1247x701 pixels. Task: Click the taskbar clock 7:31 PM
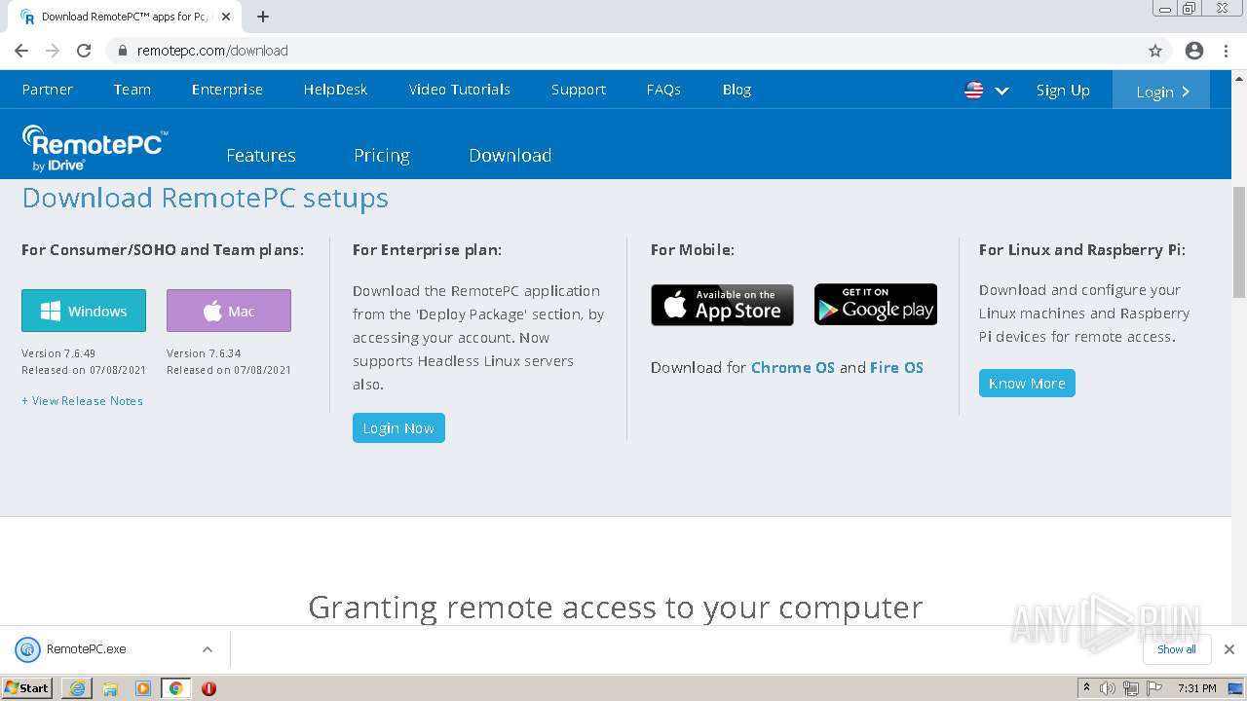point(1196,688)
